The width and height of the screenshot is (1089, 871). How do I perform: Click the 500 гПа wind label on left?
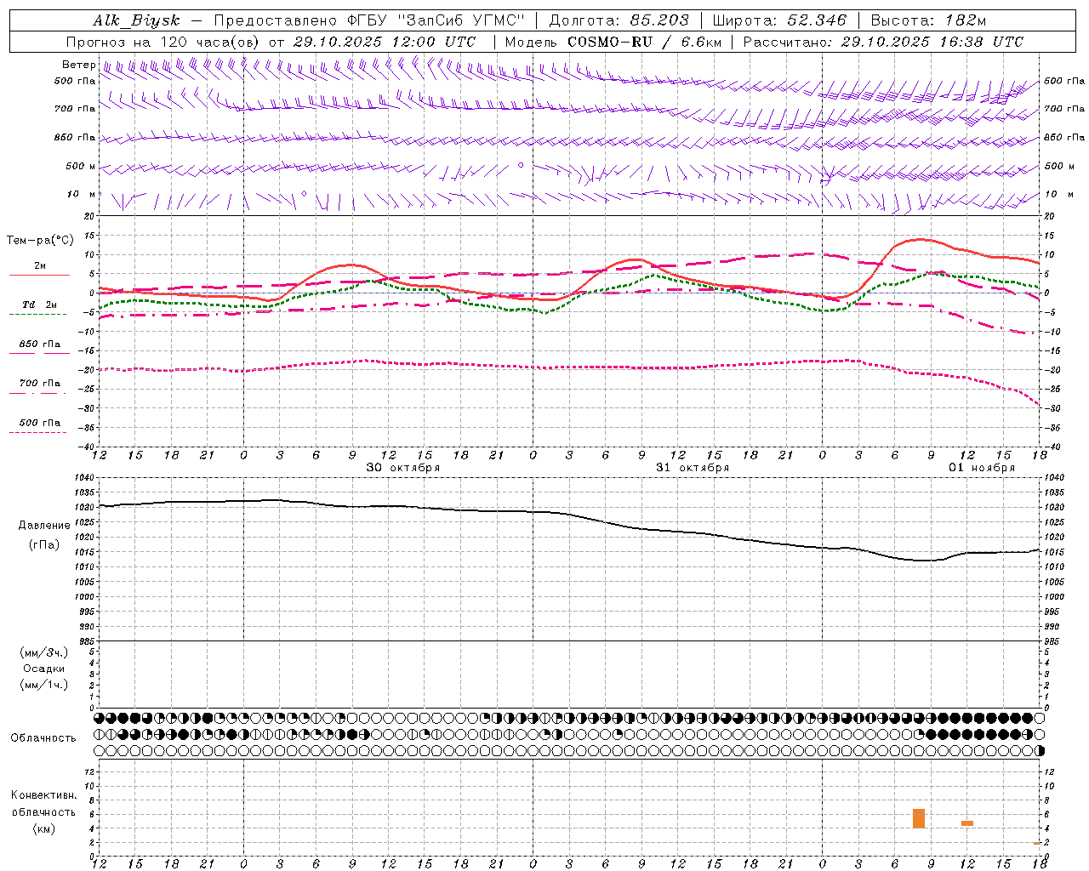75,81
